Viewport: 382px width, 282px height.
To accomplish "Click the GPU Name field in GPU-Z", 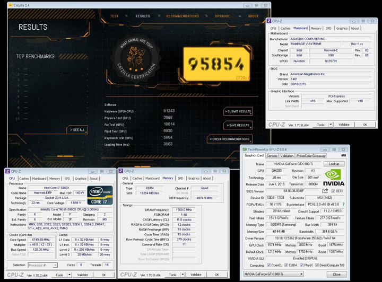I will point(293,164).
